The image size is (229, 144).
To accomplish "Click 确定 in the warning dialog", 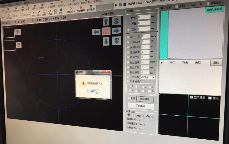I will pyautogui.click(x=93, y=91).
